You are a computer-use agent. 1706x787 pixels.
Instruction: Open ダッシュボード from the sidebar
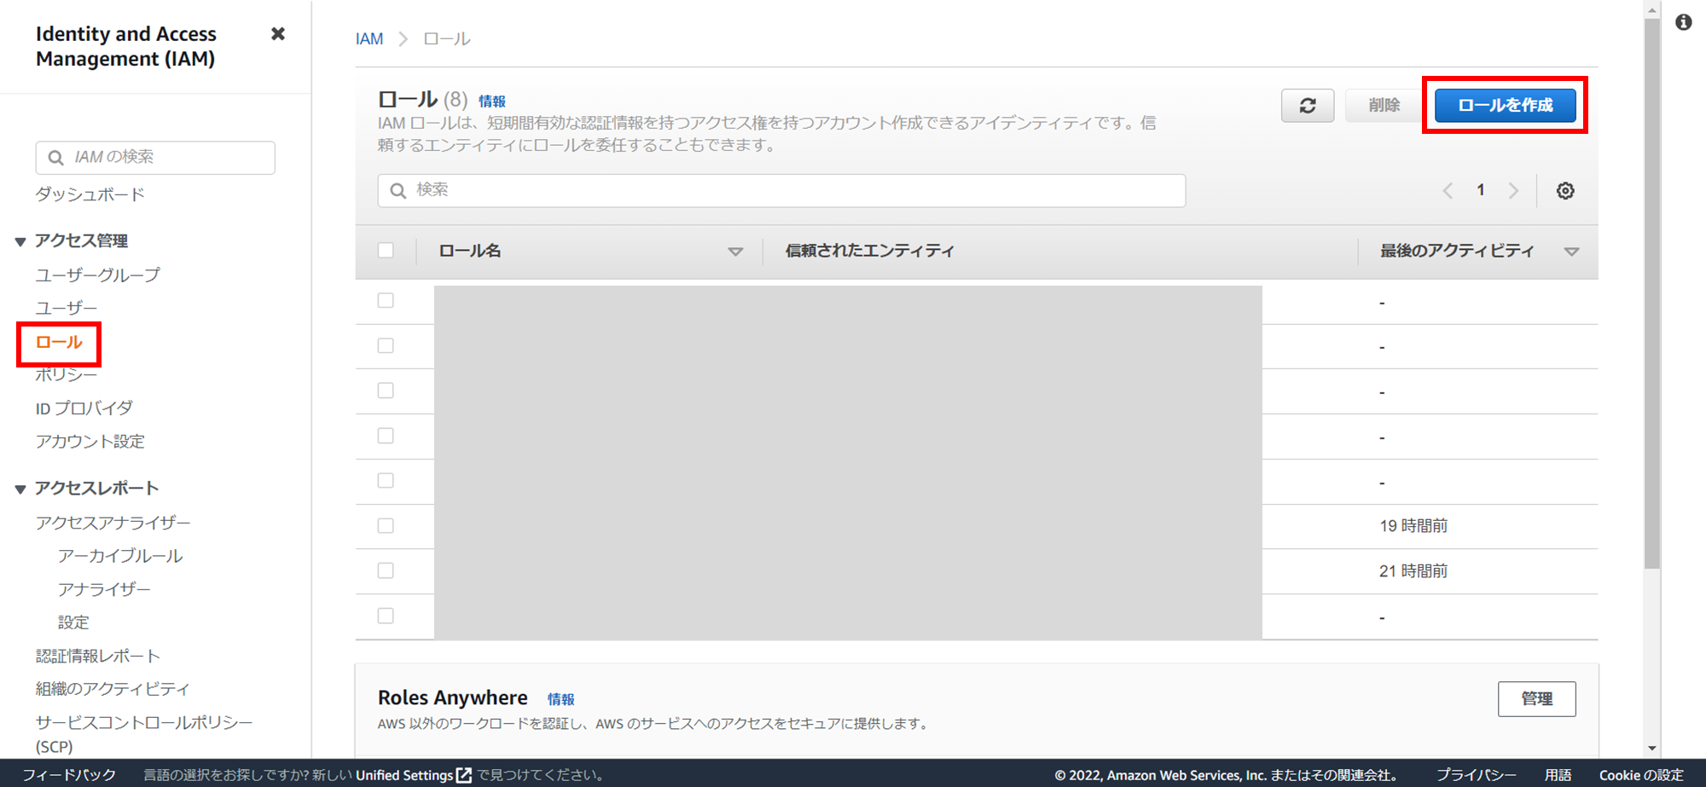[89, 194]
